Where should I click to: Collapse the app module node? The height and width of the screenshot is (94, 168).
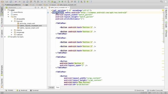click(x=5, y=10)
